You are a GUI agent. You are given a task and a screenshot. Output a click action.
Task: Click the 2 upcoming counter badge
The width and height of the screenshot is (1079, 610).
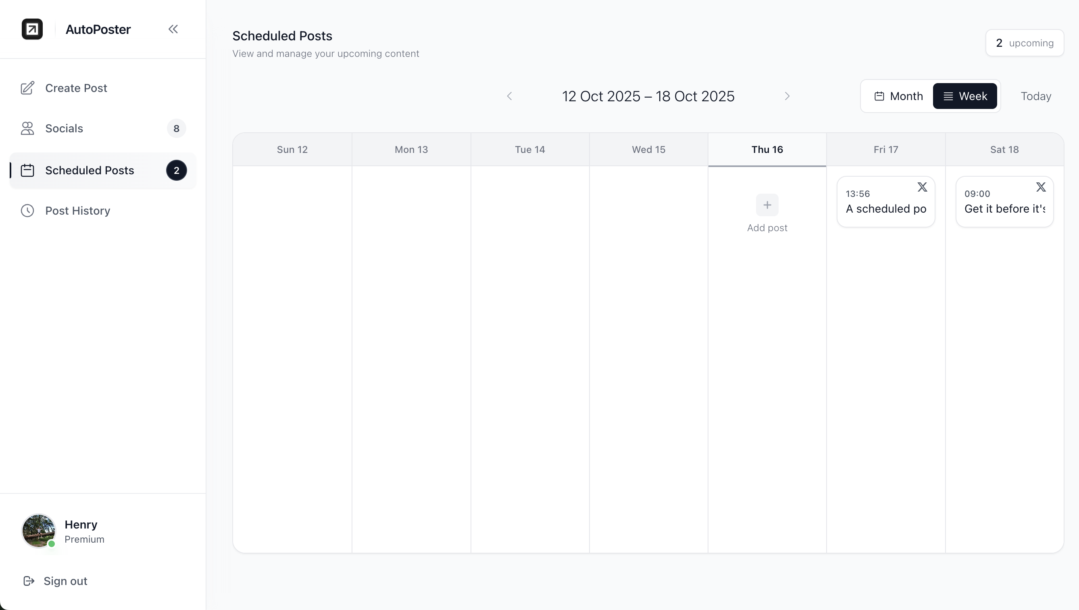pos(1024,43)
